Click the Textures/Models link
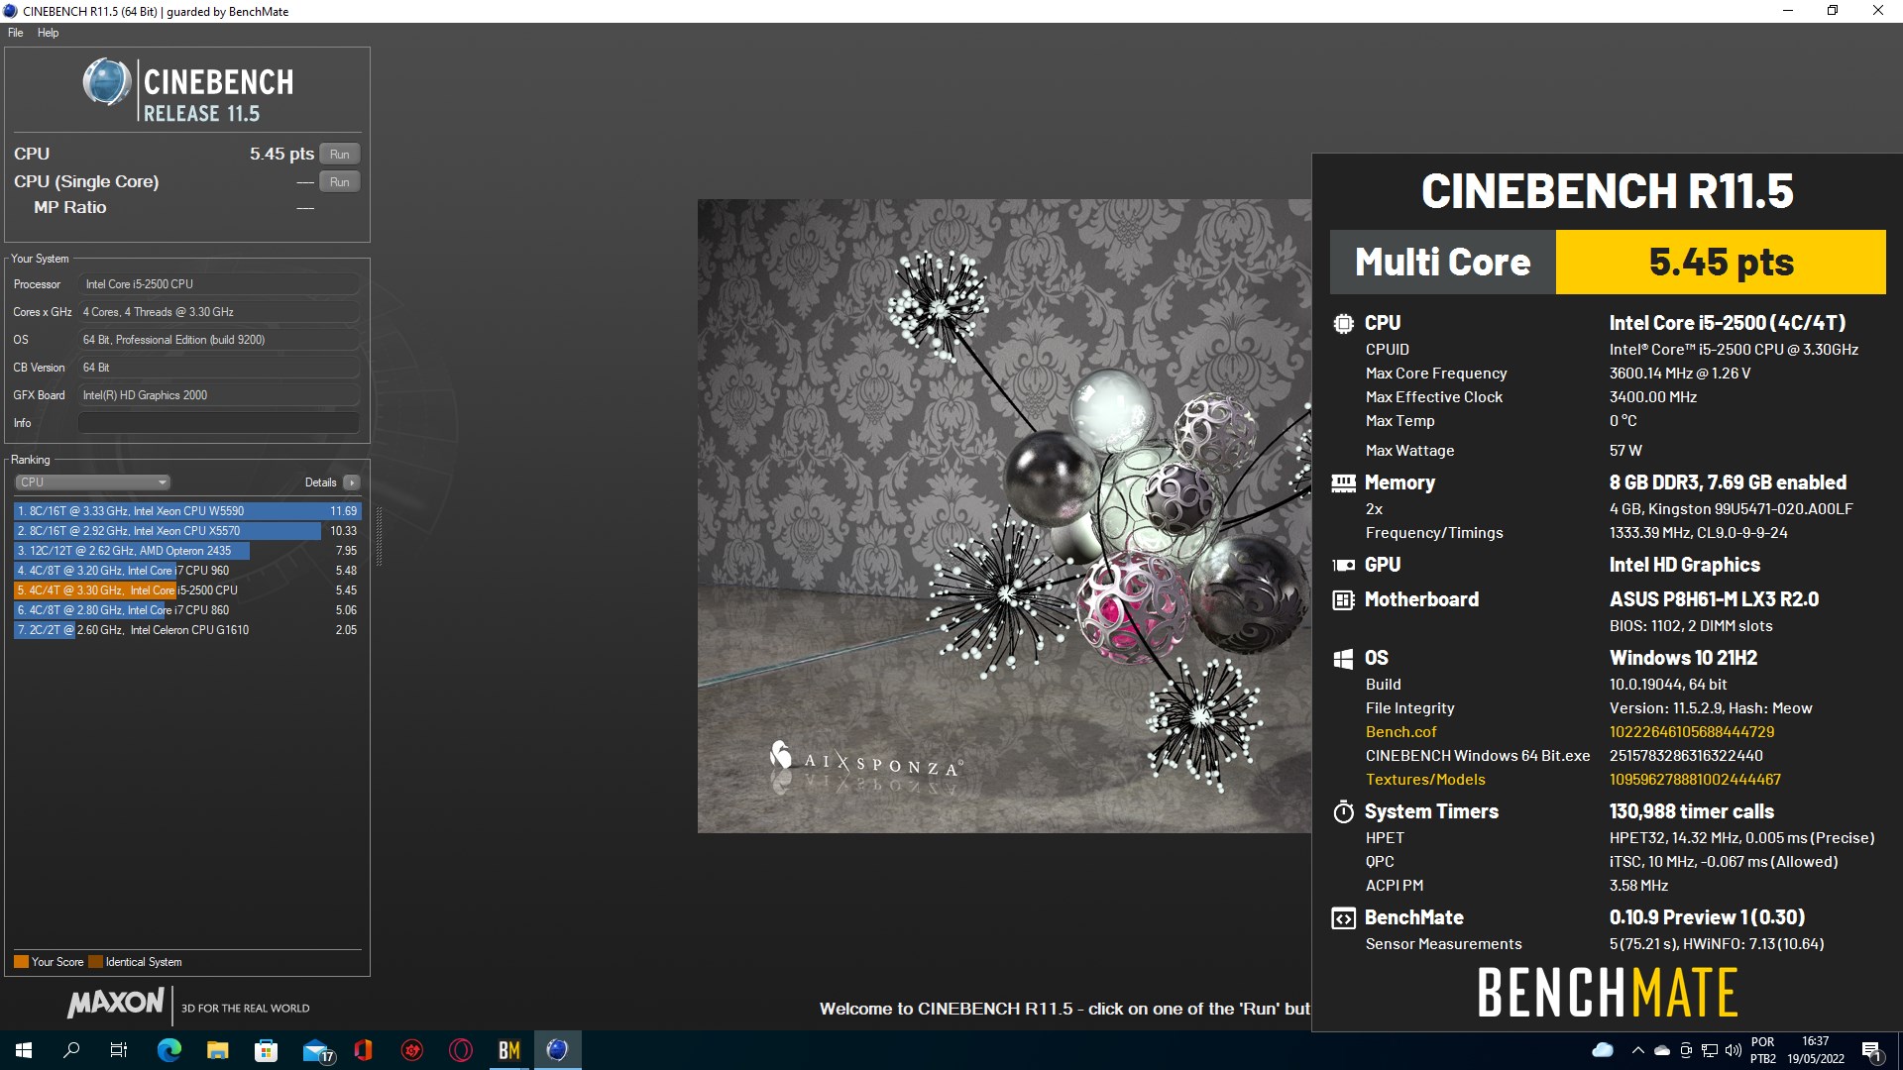1903x1070 pixels. pyautogui.click(x=1425, y=780)
